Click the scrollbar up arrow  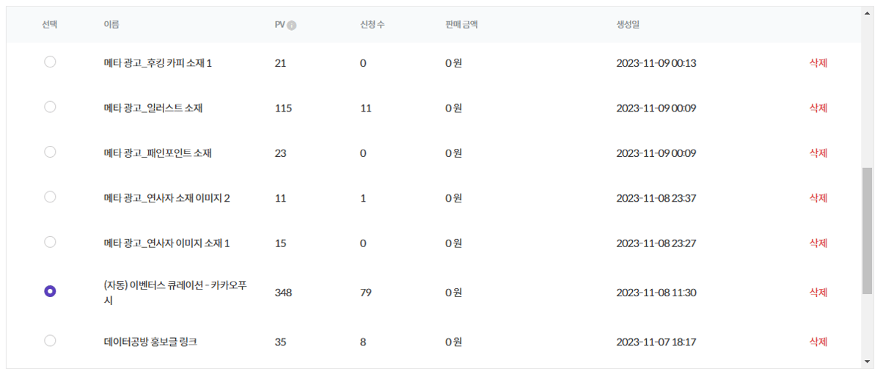tap(867, 12)
